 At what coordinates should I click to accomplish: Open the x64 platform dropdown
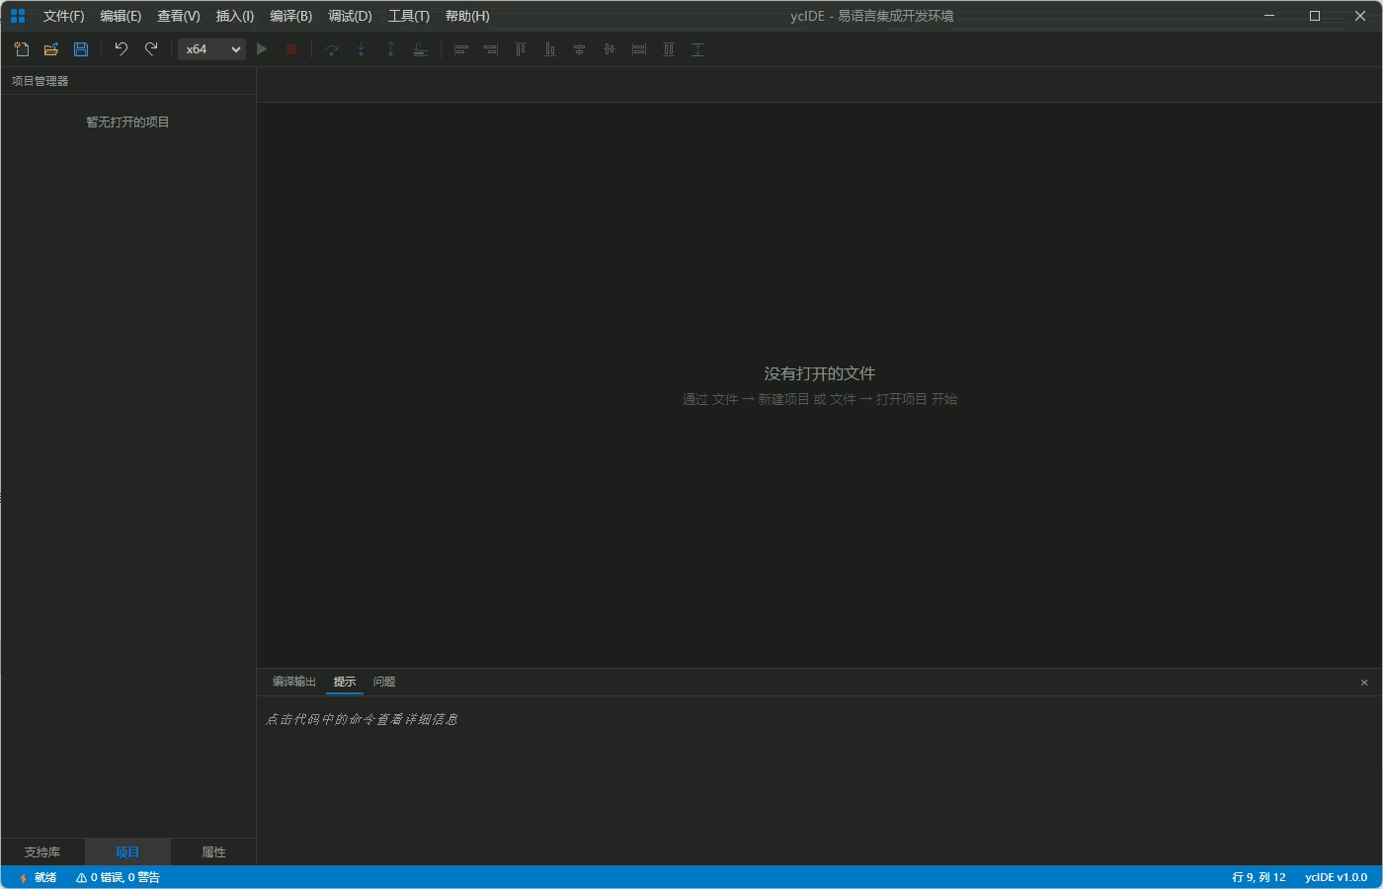click(211, 49)
